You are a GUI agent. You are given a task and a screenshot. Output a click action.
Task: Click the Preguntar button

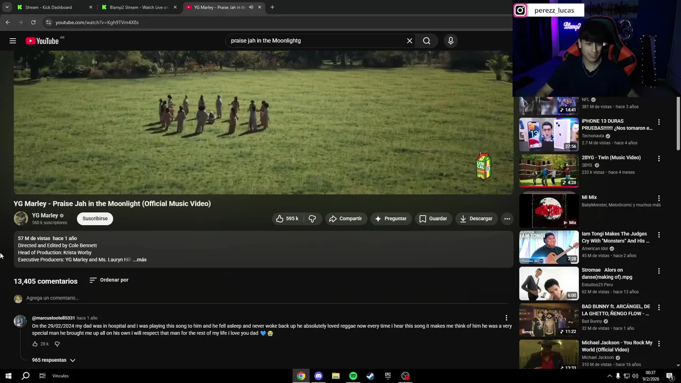point(391,219)
